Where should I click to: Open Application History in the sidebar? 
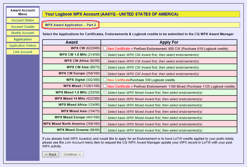coord(23,46)
